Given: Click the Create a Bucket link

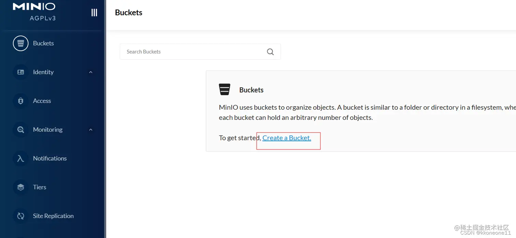Looking at the screenshot, I should [287, 138].
